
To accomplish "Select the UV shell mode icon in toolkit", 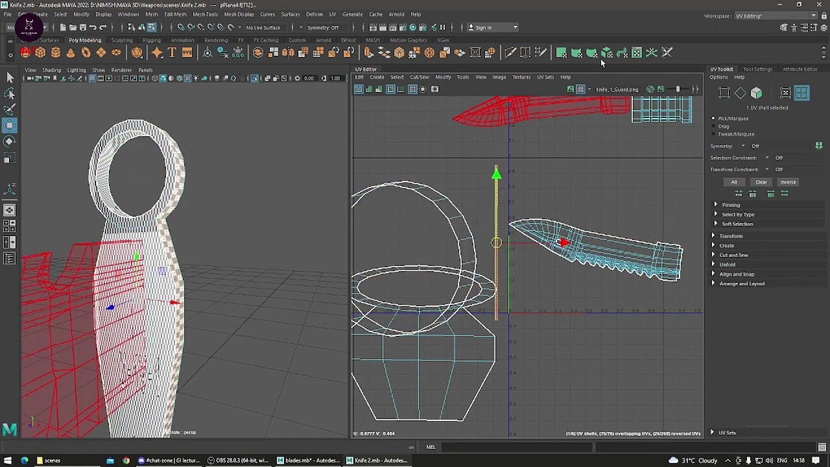I will pos(802,93).
